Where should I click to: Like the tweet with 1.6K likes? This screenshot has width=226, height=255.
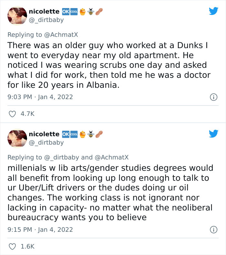click(x=12, y=246)
